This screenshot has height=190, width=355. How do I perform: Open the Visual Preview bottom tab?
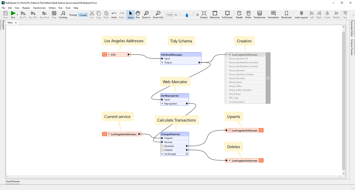[13, 181]
